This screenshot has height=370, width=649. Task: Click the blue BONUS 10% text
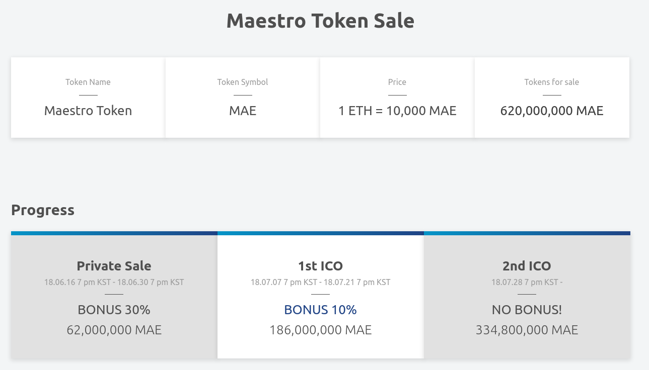pos(320,310)
